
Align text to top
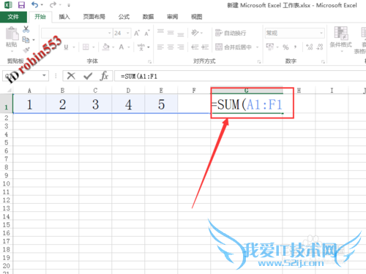[x=160, y=31]
